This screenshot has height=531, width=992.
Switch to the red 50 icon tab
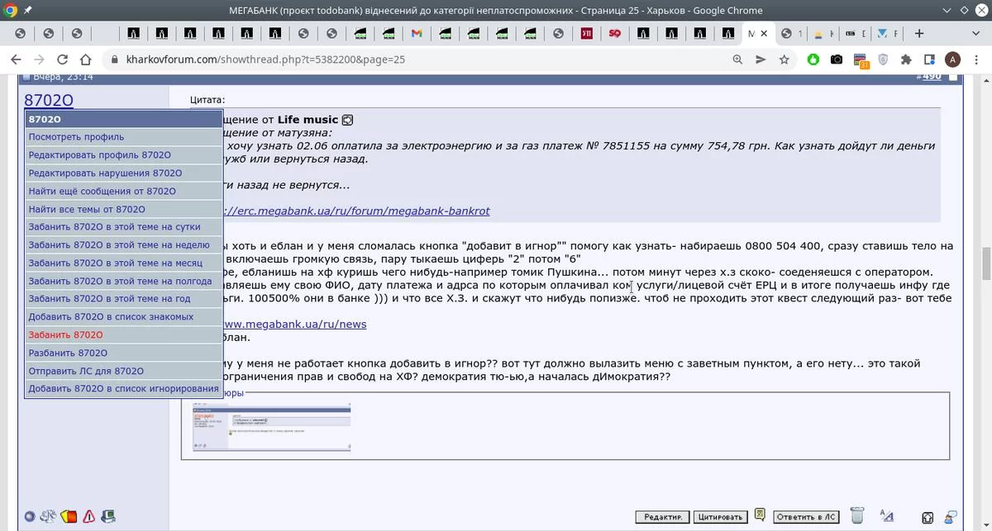click(615, 34)
